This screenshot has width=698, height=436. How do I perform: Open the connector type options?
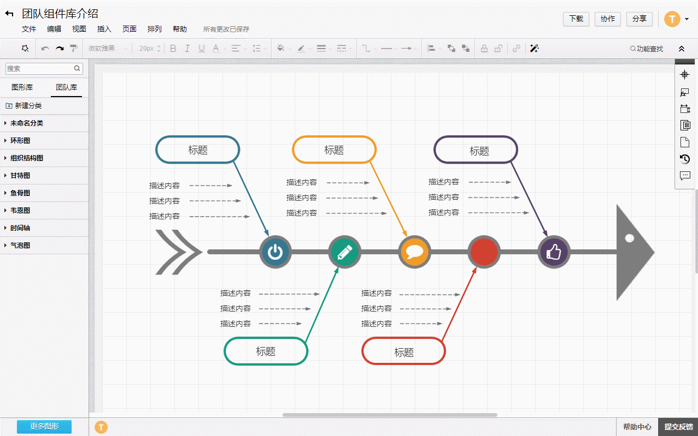(x=366, y=49)
